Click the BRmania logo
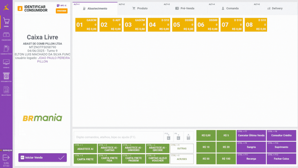298x168 pixels. pyautogui.click(x=42, y=117)
